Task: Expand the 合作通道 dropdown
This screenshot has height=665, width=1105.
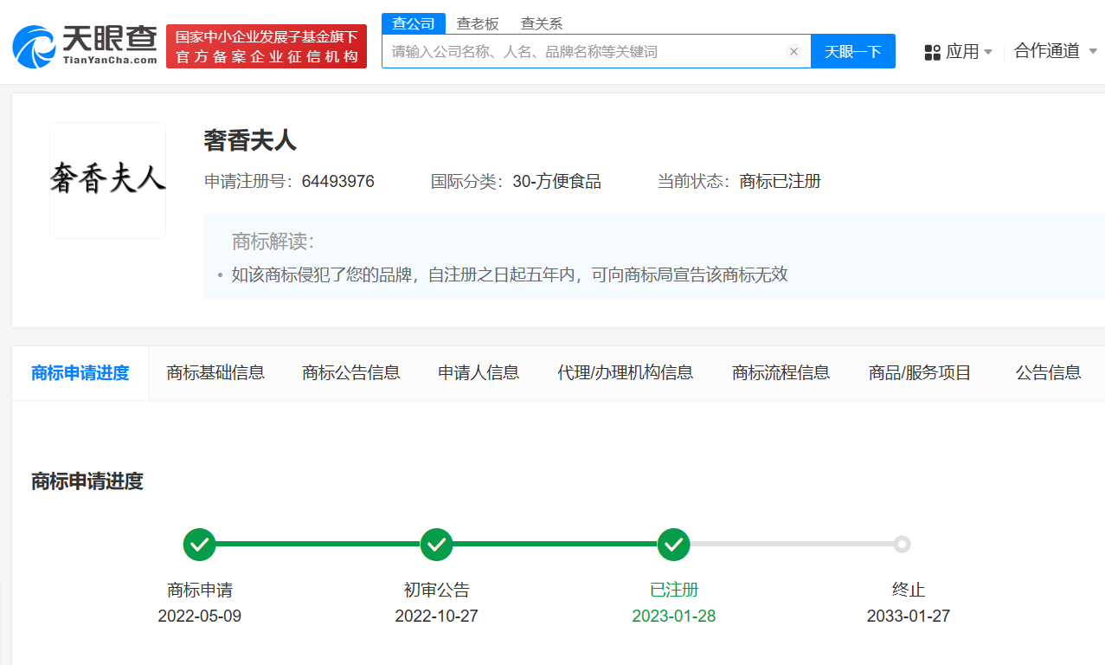Action: click(x=1056, y=51)
